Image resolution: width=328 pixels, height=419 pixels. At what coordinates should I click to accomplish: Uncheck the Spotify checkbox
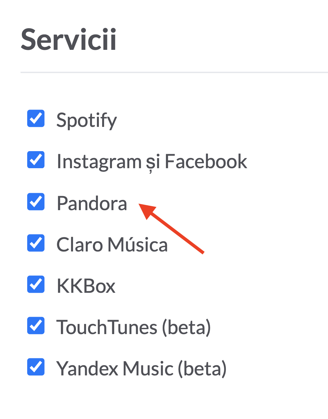click(x=36, y=118)
